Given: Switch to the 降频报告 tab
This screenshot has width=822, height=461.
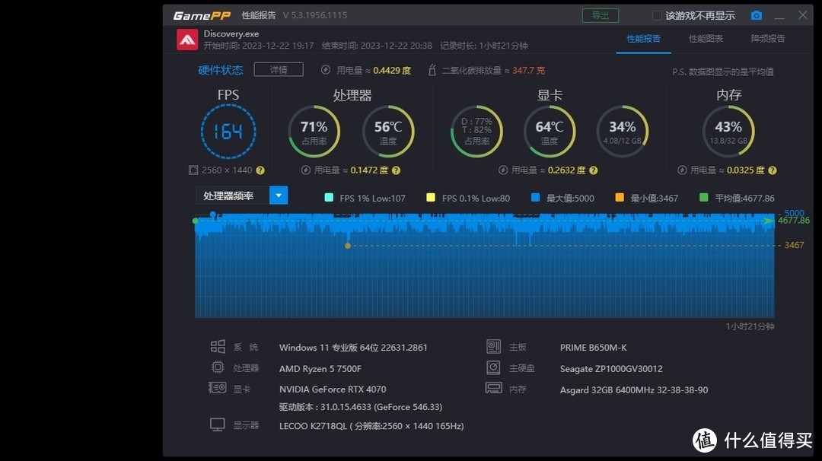Looking at the screenshot, I should [x=768, y=39].
